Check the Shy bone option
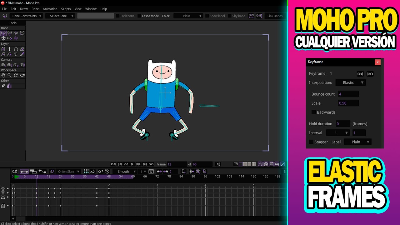Viewport: 400px width, 225px height. tap(230, 16)
